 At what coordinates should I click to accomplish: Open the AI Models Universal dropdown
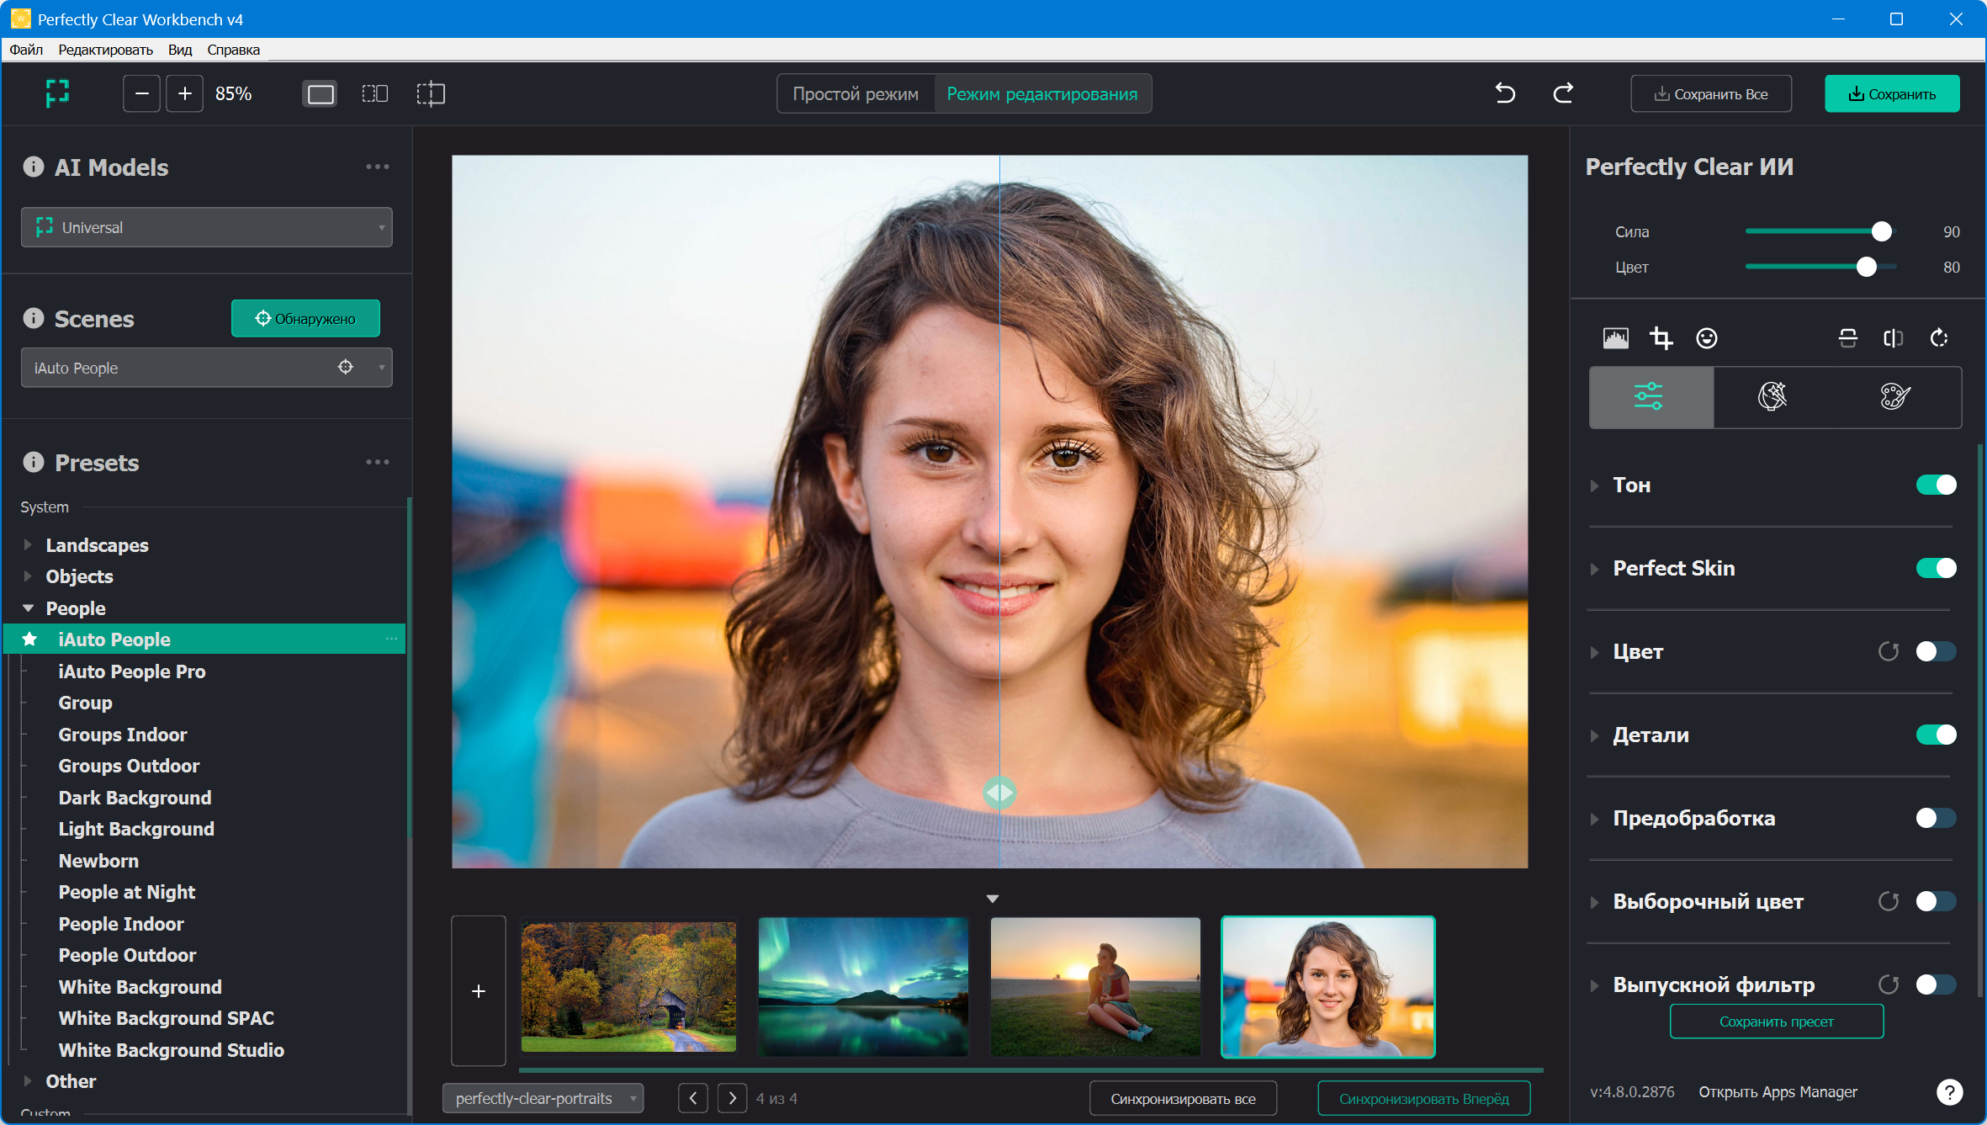point(207,227)
